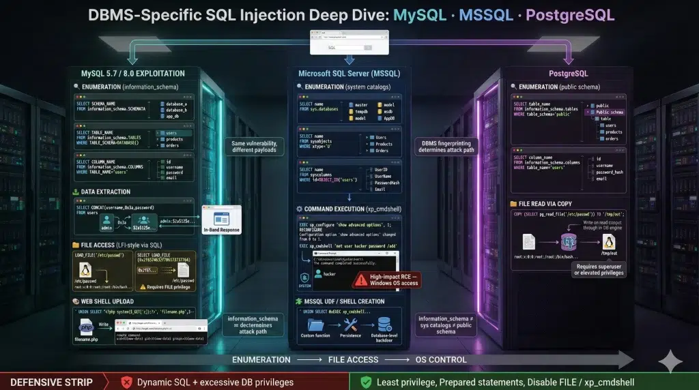699x390 pixels.
Task: Click the PostgreSQL elephant database icon
Action: (x=569, y=242)
